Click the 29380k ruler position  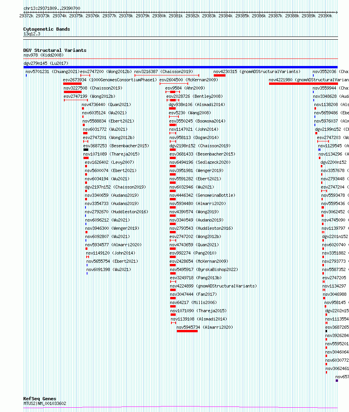point(159,16)
